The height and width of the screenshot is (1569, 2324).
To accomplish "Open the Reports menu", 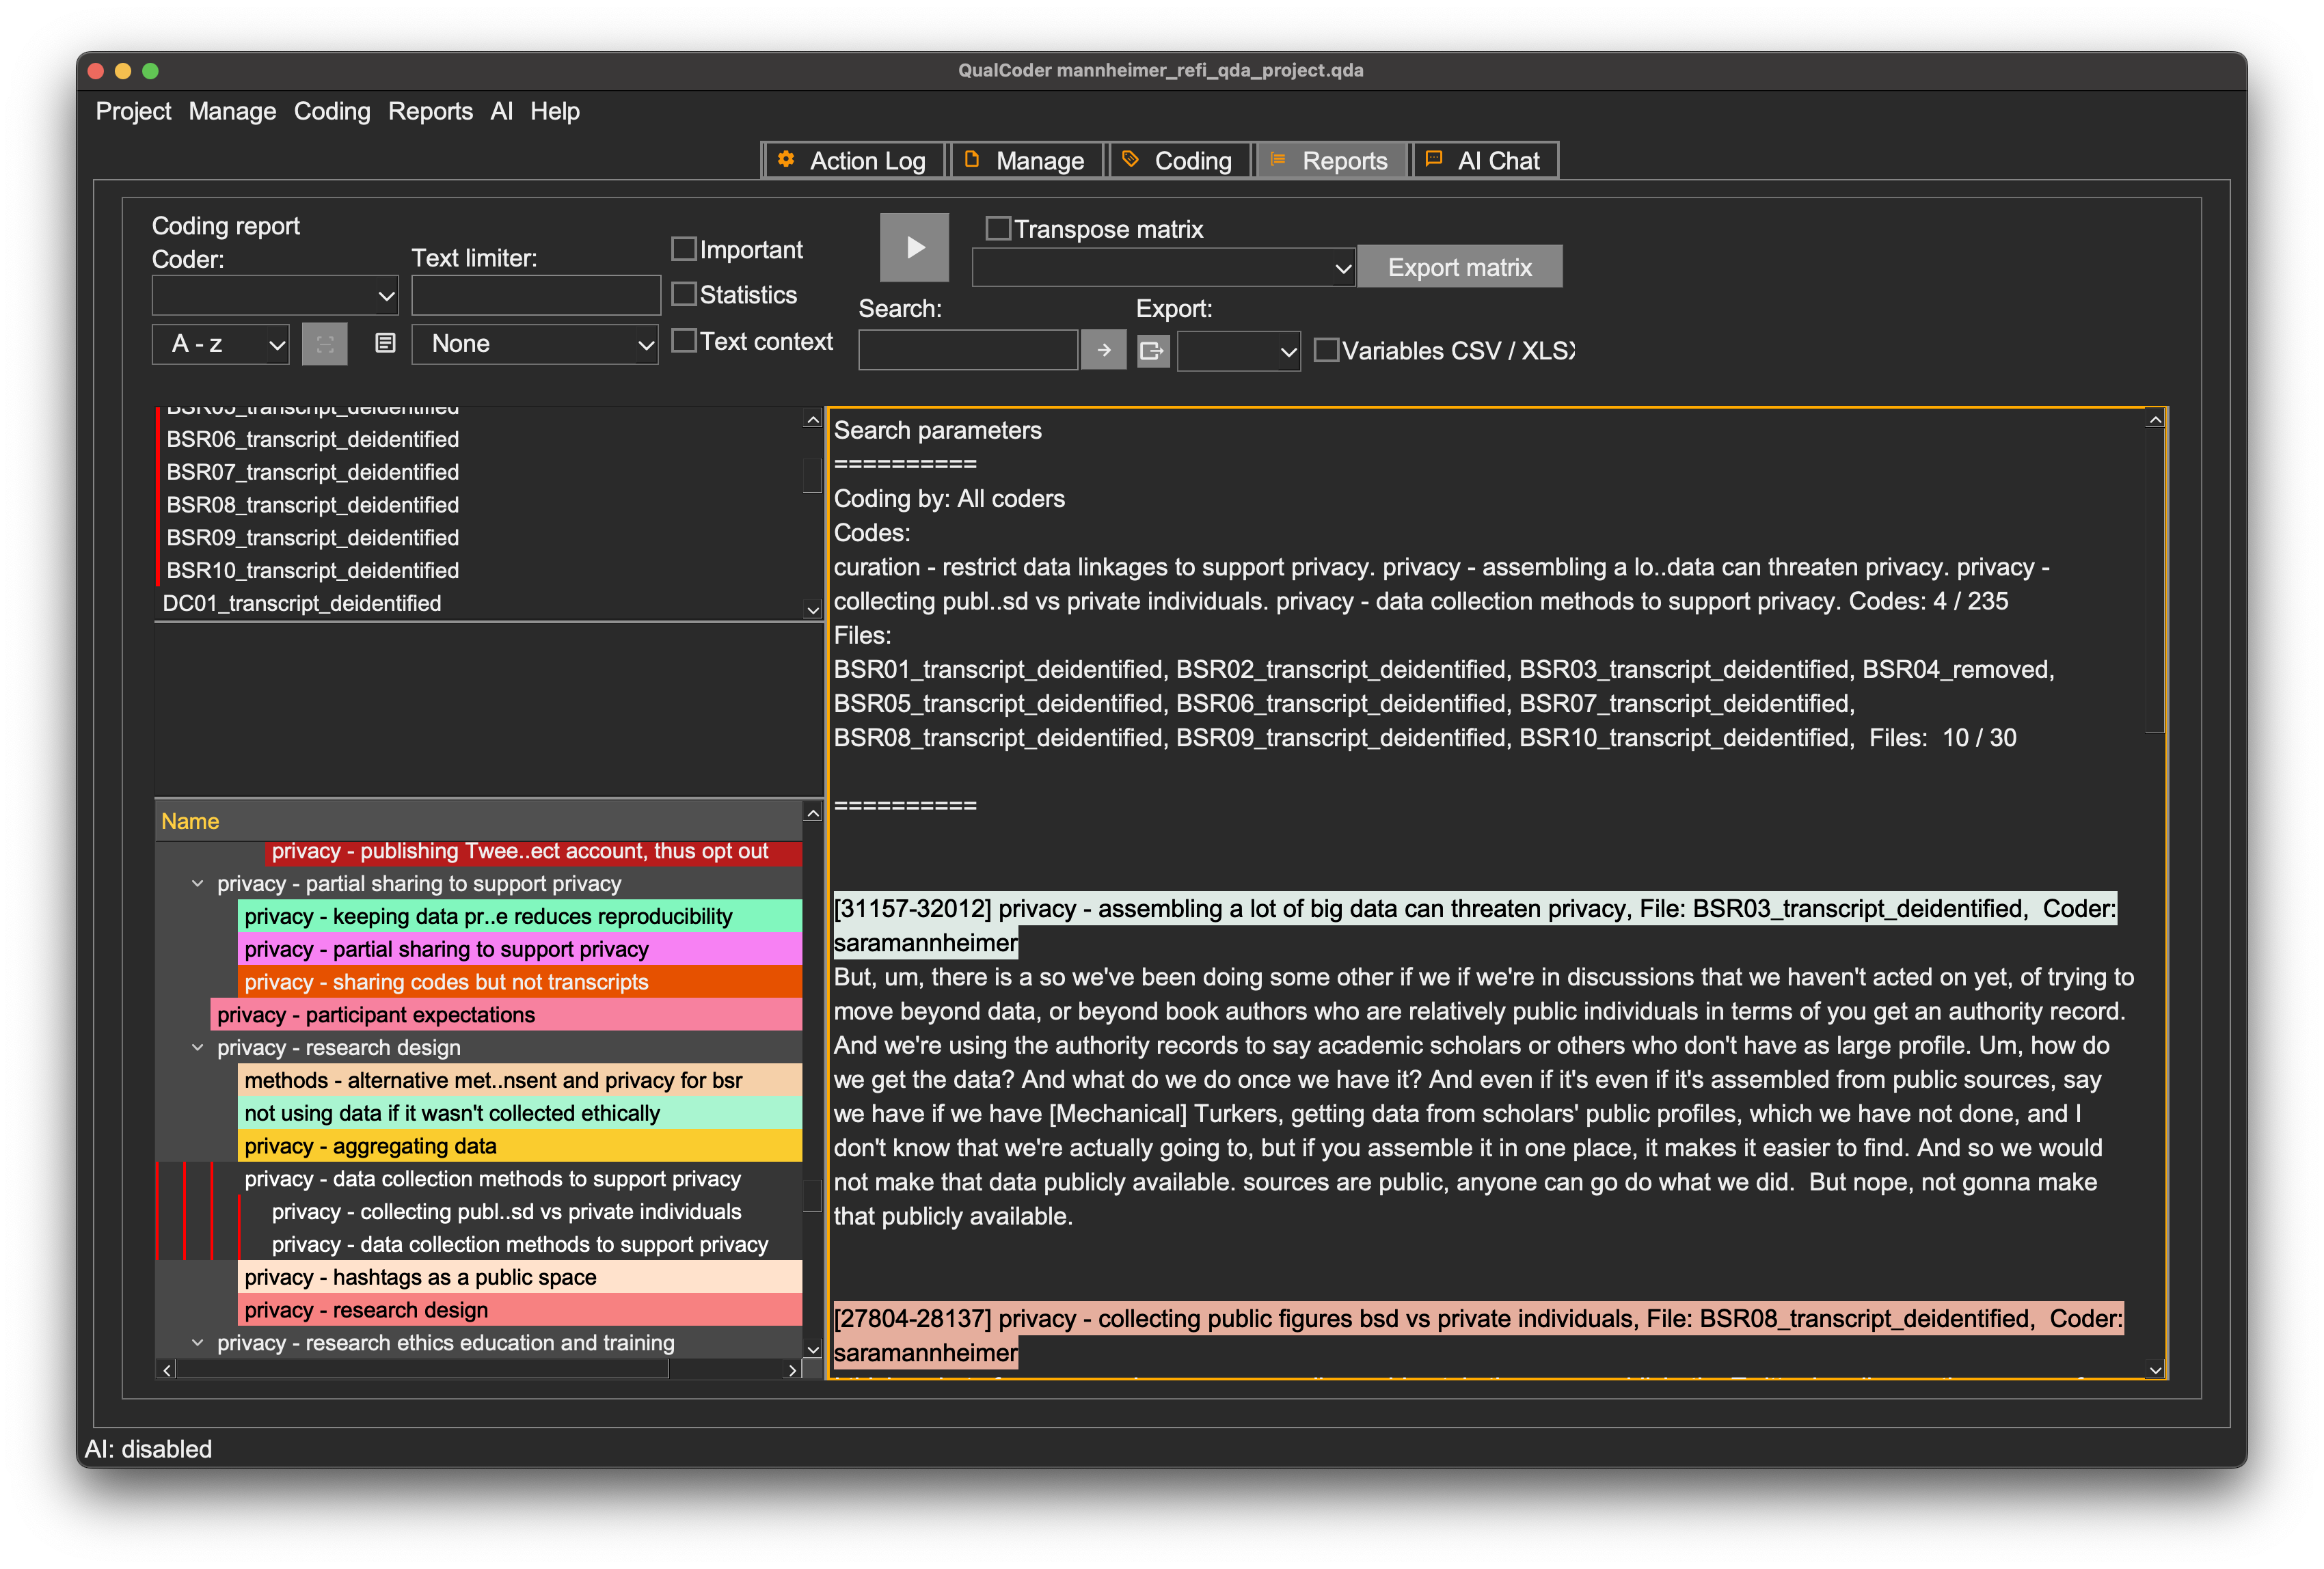I will point(430,111).
